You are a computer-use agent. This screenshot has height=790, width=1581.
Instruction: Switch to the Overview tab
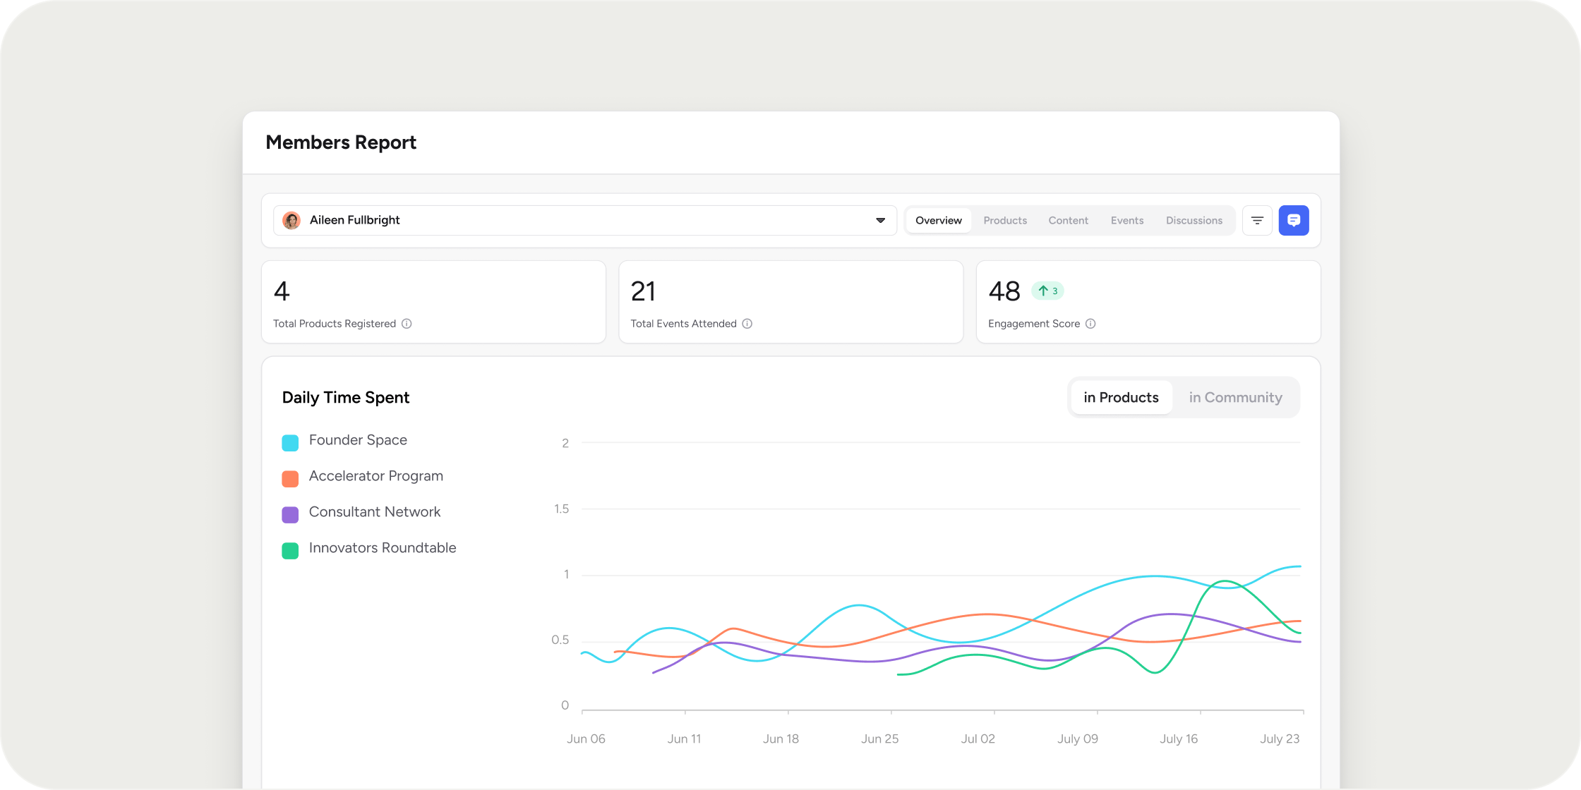(939, 221)
